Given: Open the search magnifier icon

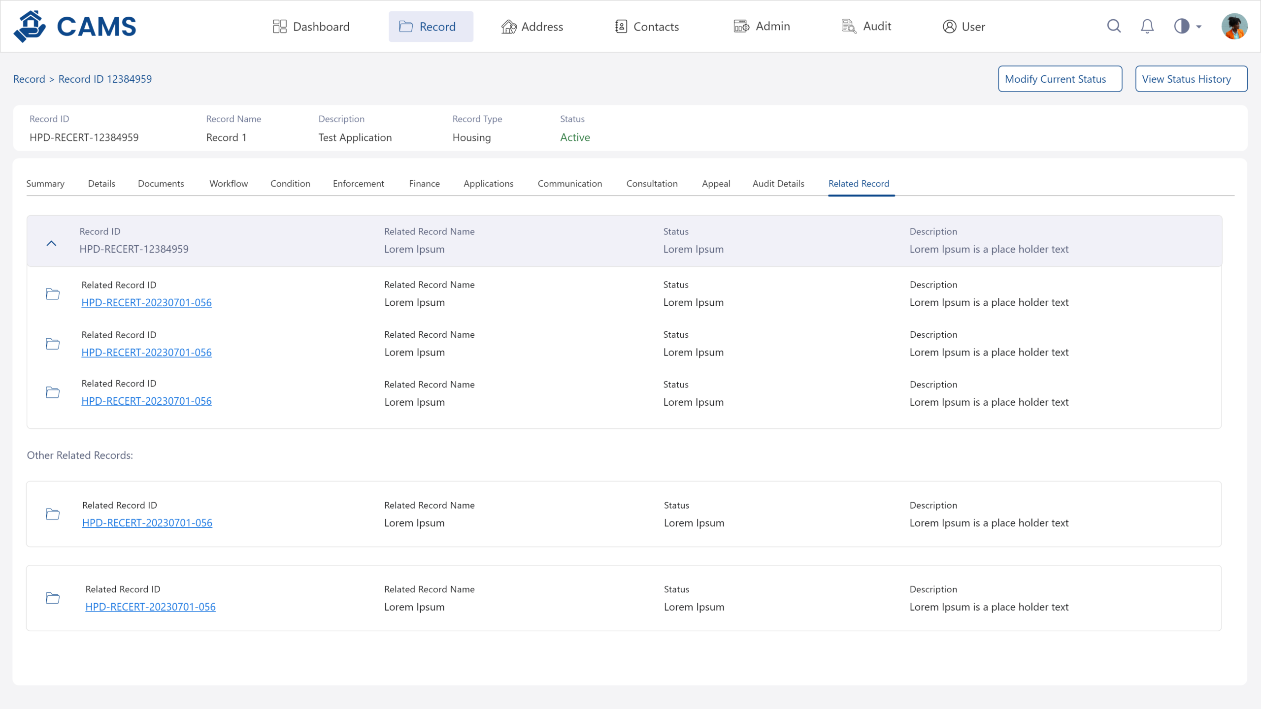Looking at the screenshot, I should click(x=1114, y=26).
